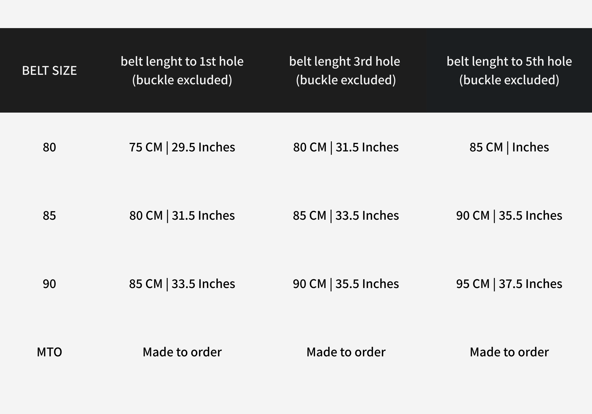Click '80 CM | 31.5 Inches' in size 85 row
Image resolution: width=592 pixels, height=414 pixels.
[x=182, y=216]
